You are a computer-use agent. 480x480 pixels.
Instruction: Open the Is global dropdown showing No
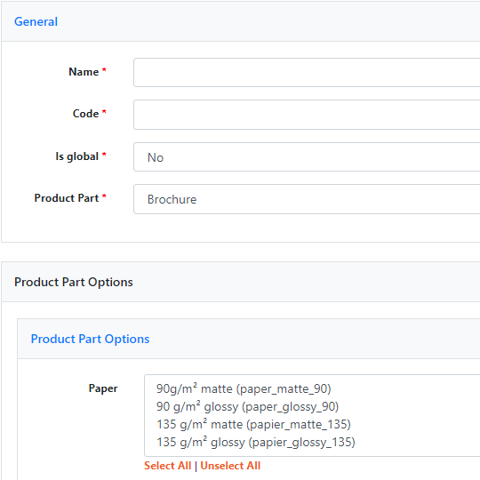[307, 157]
